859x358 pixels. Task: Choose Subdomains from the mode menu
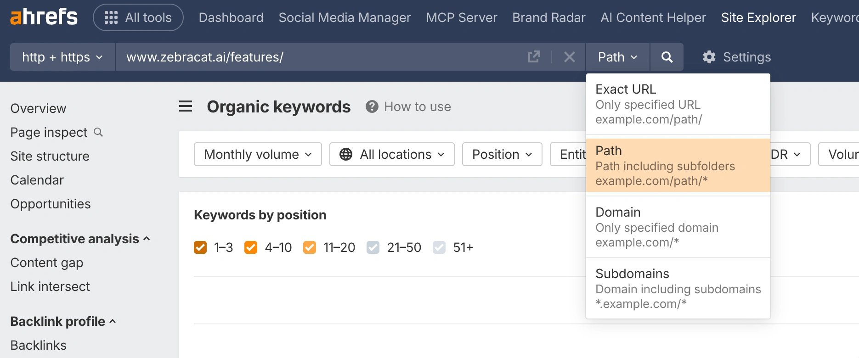point(678,288)
